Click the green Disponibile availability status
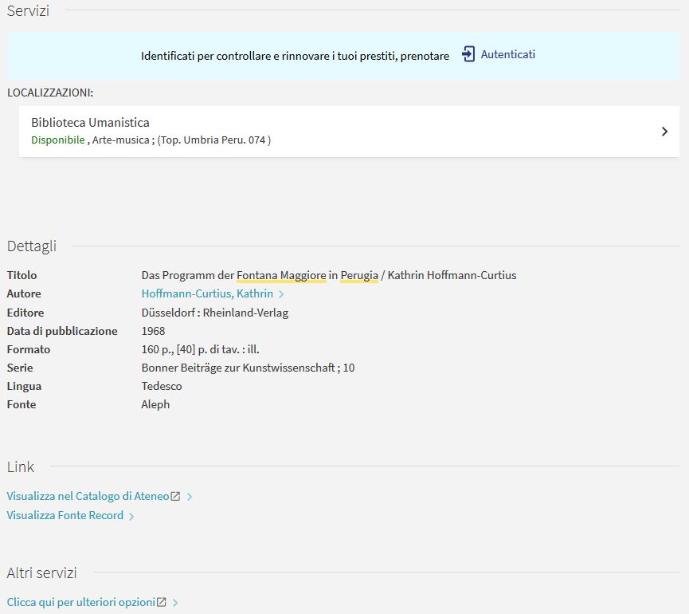The width and height of the screenshot is (689, 614). click(57, 140)
